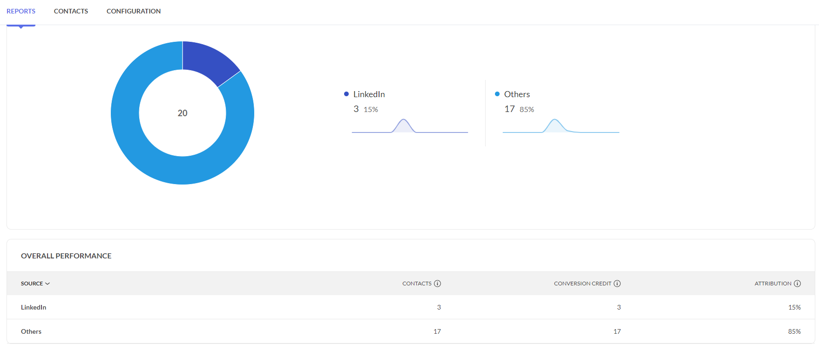Click info icon beside Conversion Credit header
The width and height of the screenshot is (819, 350).
point(617,284)
